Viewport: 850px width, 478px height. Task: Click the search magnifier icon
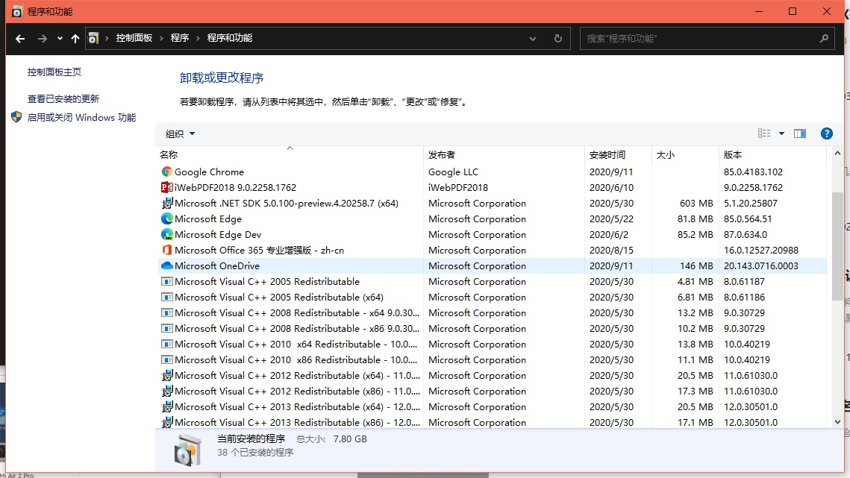pos(824,39)
